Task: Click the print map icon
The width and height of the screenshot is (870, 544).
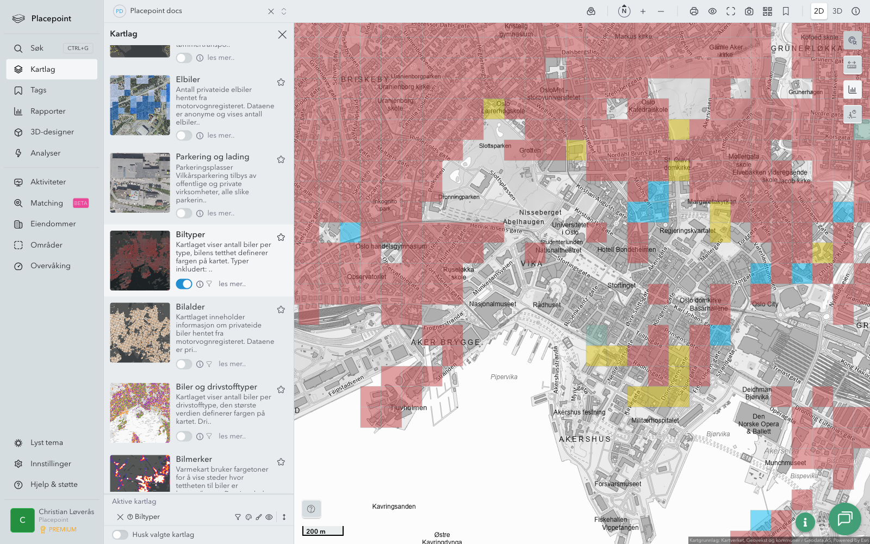Action: 694,11
